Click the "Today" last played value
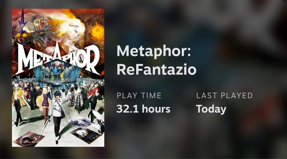Viewport: 287px width, 159px height. (211, 109)
